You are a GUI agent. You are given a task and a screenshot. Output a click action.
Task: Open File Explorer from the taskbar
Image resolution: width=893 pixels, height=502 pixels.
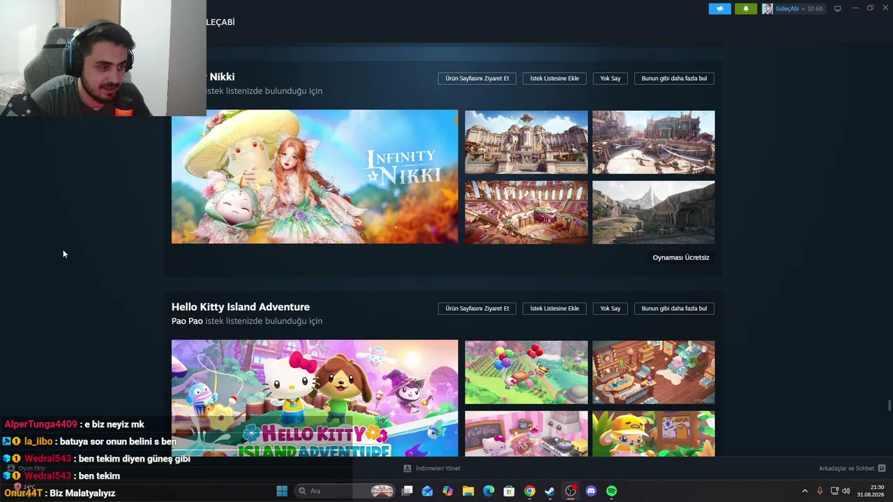(x=468, y=491)
